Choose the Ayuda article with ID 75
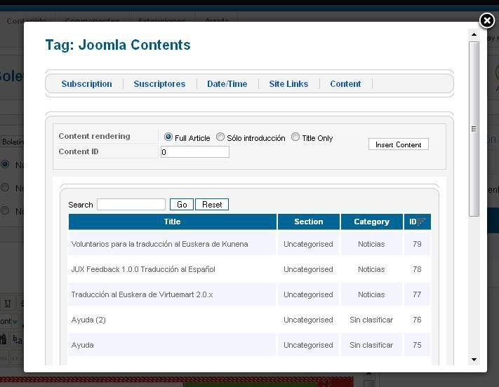499x387 pixels. 82,345
